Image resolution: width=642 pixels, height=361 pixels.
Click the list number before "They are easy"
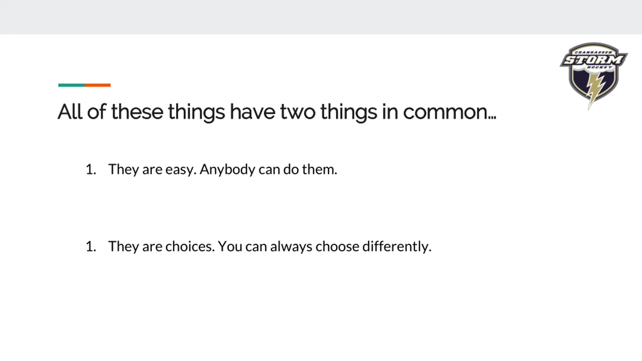pos(91,170)
